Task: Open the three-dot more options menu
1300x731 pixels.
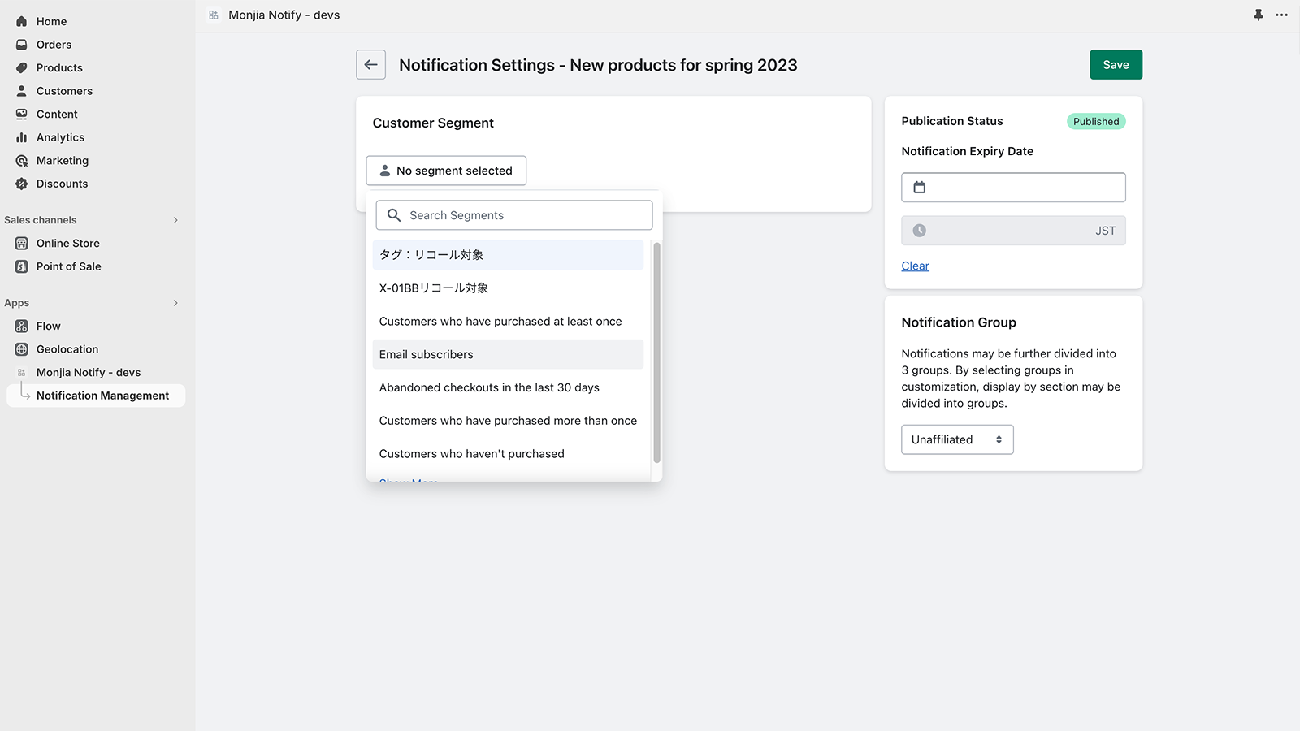Action: (x=1281, y=15)
